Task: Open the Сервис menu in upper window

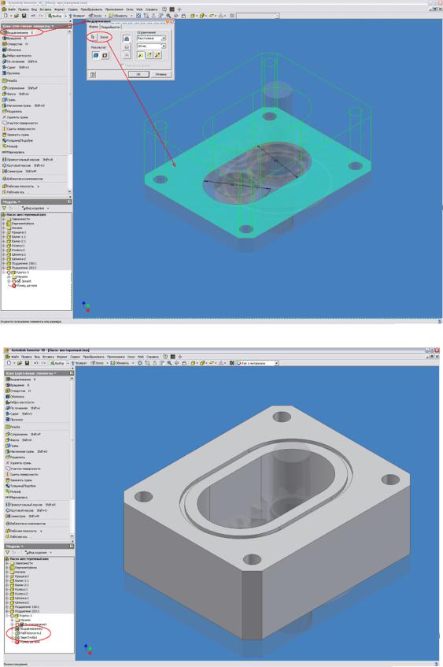Action: (x=72, y=9)
